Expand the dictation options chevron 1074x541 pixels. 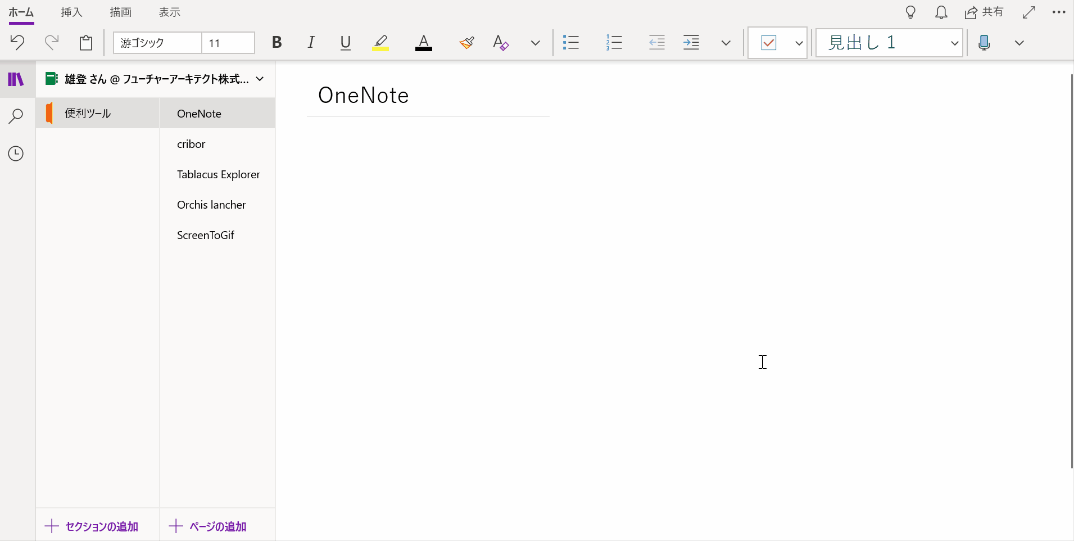[x=1019, y=43]
